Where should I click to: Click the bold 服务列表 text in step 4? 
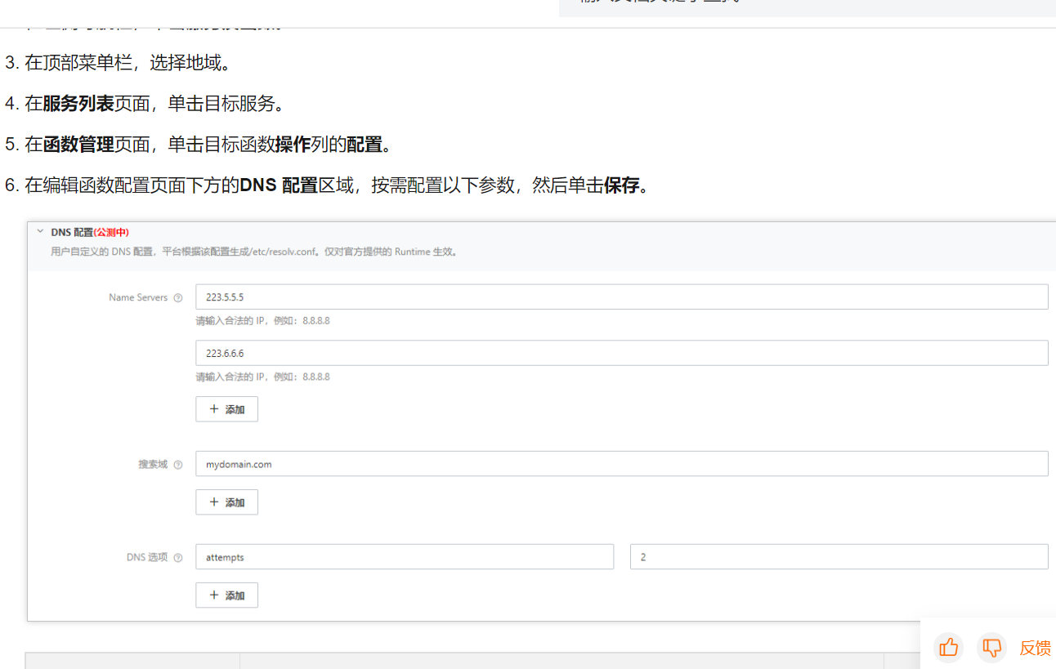[78, 104]
